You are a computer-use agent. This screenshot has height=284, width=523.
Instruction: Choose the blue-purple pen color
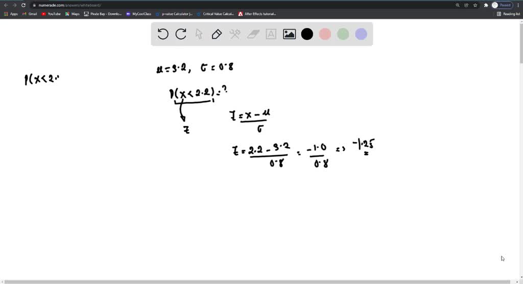[x=361, y=34]
